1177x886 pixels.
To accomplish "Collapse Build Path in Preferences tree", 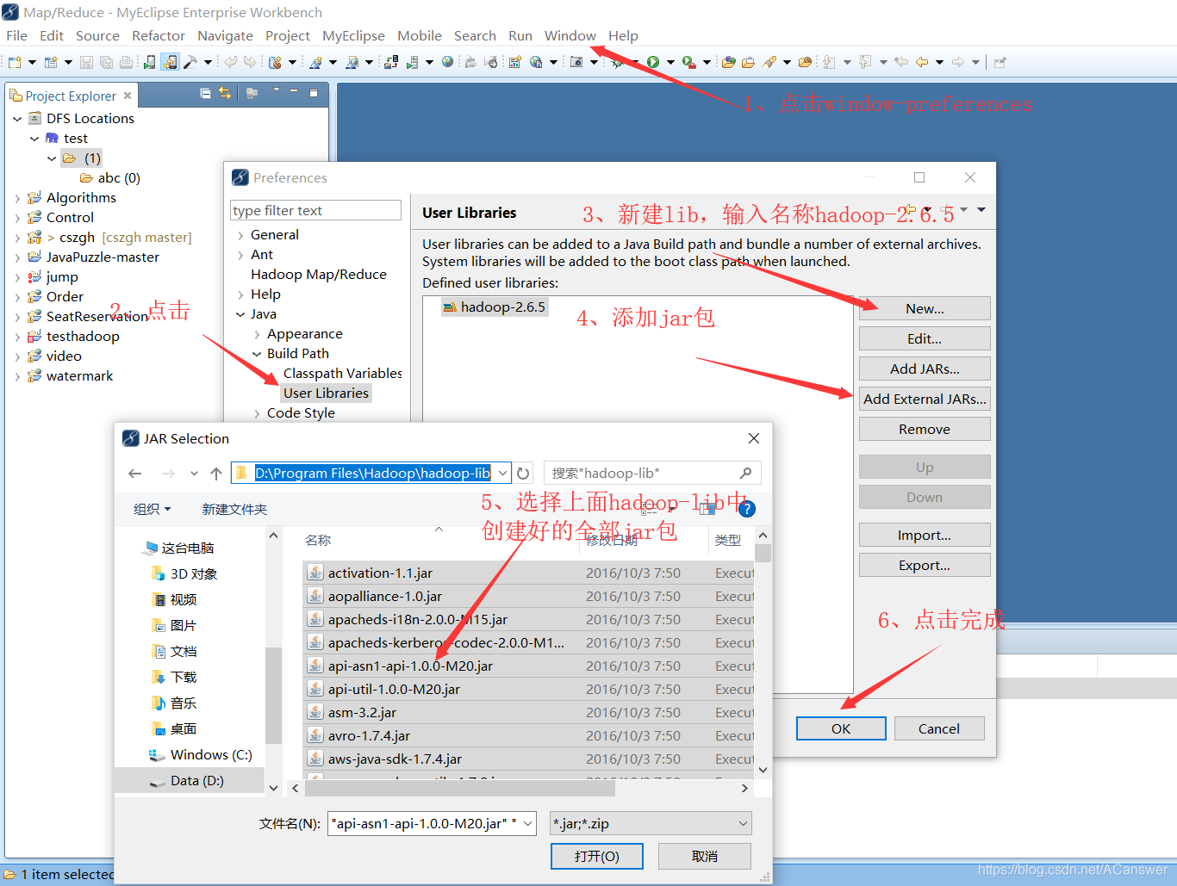I will coord(257,354).
